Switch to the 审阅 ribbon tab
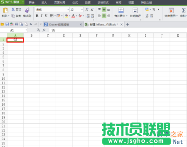Image resolution: width=187 pixels, height=147 pixels. click(119, 3)
